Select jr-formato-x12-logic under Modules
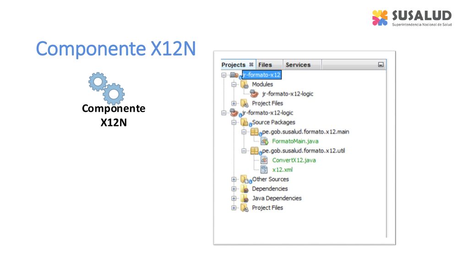The height and width of the screenshot is (264, 469). click(288, 93)
